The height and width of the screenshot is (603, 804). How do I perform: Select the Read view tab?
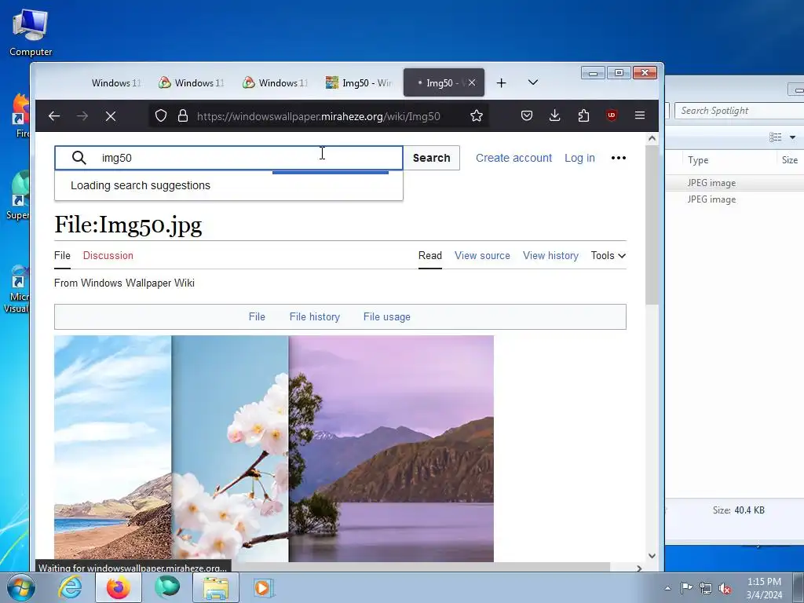[429, 255]
